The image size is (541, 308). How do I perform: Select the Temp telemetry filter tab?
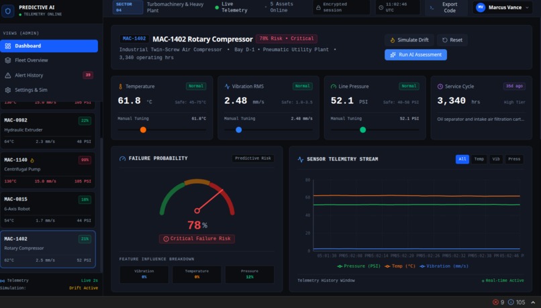click(479, 159)
